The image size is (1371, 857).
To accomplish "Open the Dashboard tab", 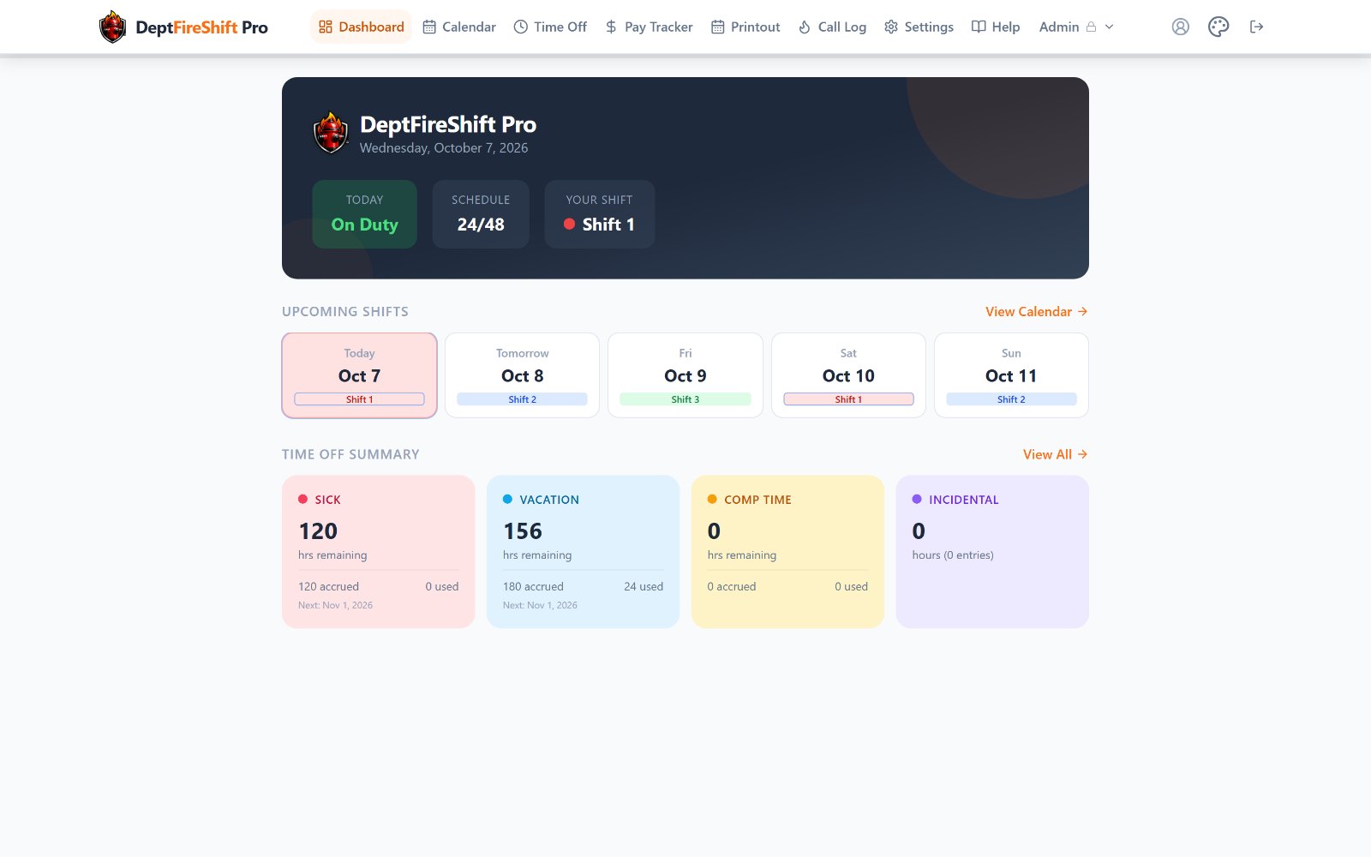I will (x=361, y=27).
